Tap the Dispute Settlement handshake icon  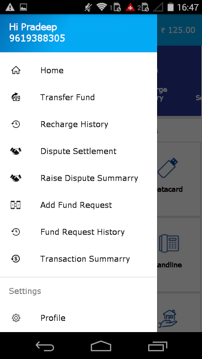click(16, 151)
